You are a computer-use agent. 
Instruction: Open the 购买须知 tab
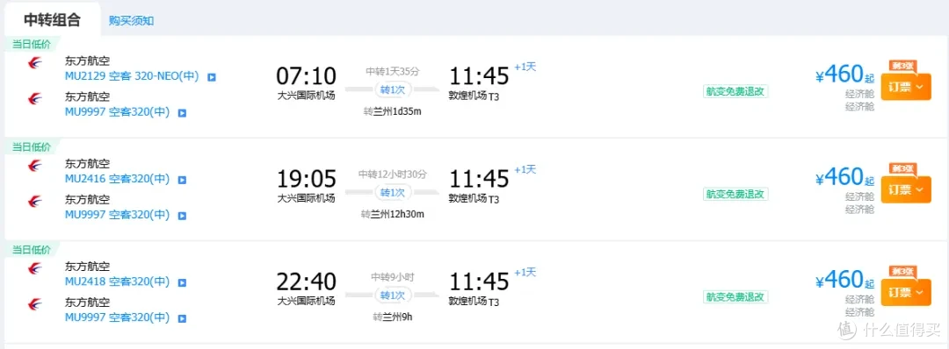point(131,20)
